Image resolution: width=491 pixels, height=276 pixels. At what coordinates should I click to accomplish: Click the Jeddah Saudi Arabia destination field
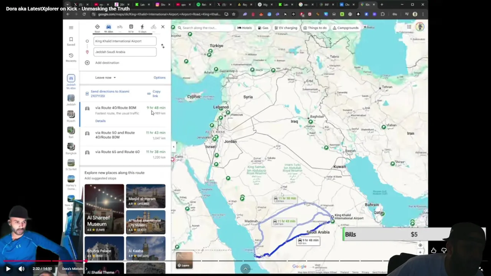tap(125, 52)
